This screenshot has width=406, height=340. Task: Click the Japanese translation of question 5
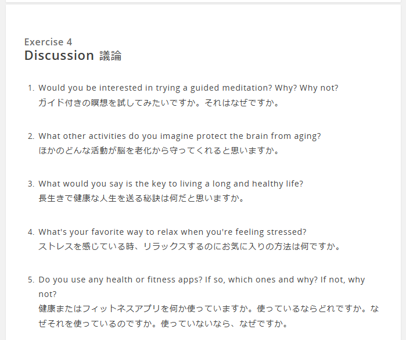click(209, 316)
